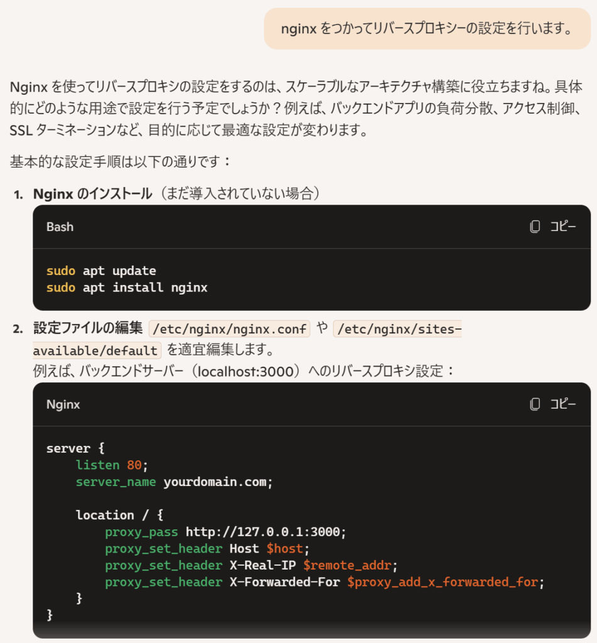Image resolution: width=597 pixels, height=643 pixels.
Task: Click the 'proxy_set_header Host $host;' line
Action: pos(207,549)
